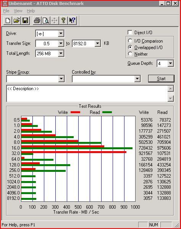The height and width of the screenshot is (229, 181).
Task: Select the I/O Comparison radio button
Action: [x=130, y=41]
